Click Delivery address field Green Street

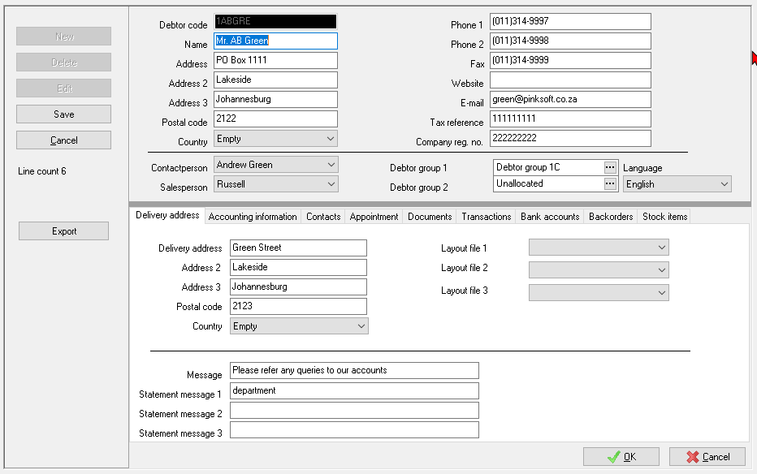298,248
